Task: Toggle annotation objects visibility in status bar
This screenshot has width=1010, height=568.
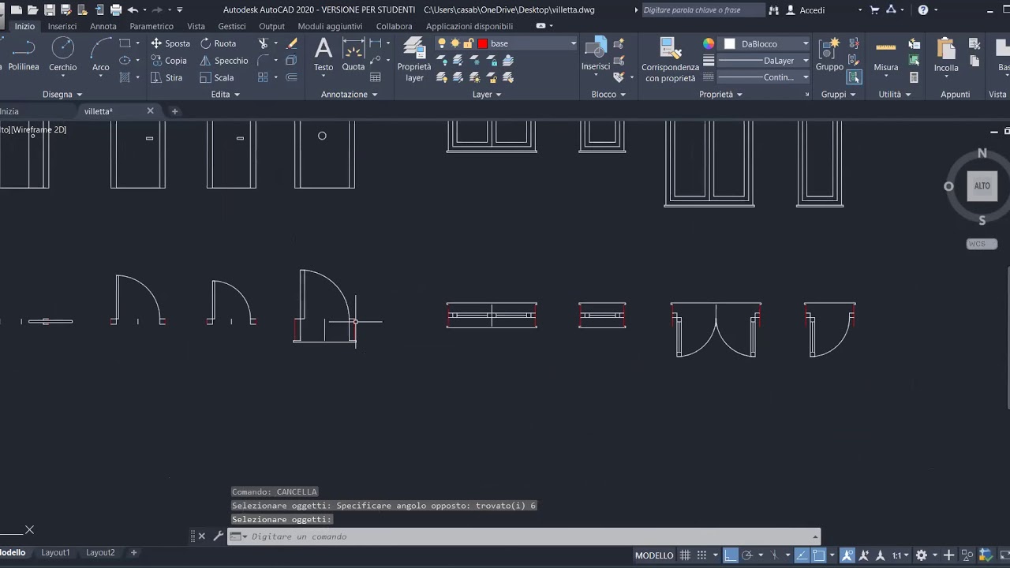Action: tap(847, 555)
